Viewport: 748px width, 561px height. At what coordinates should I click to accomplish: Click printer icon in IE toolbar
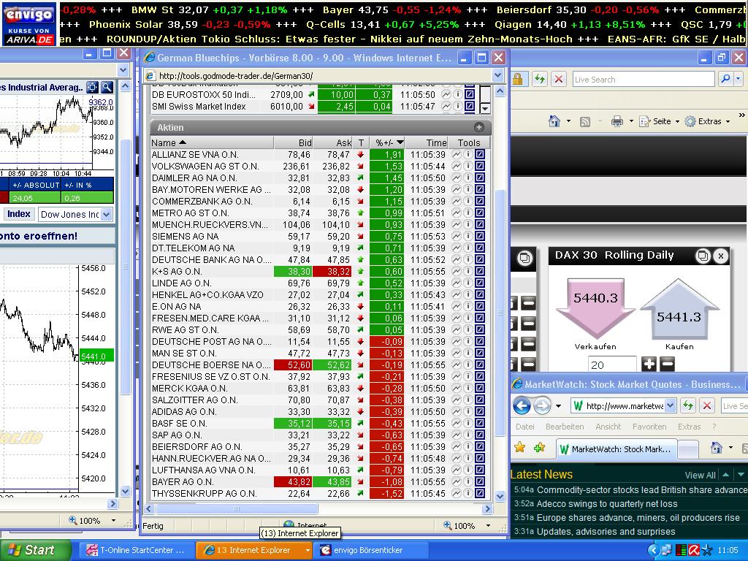pyautogui.click(x=617, y=121)
